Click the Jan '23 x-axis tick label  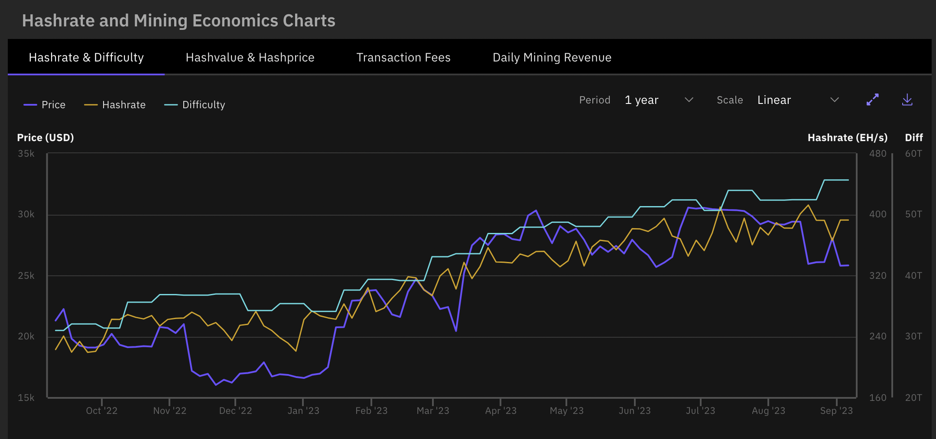coord(303,410)
